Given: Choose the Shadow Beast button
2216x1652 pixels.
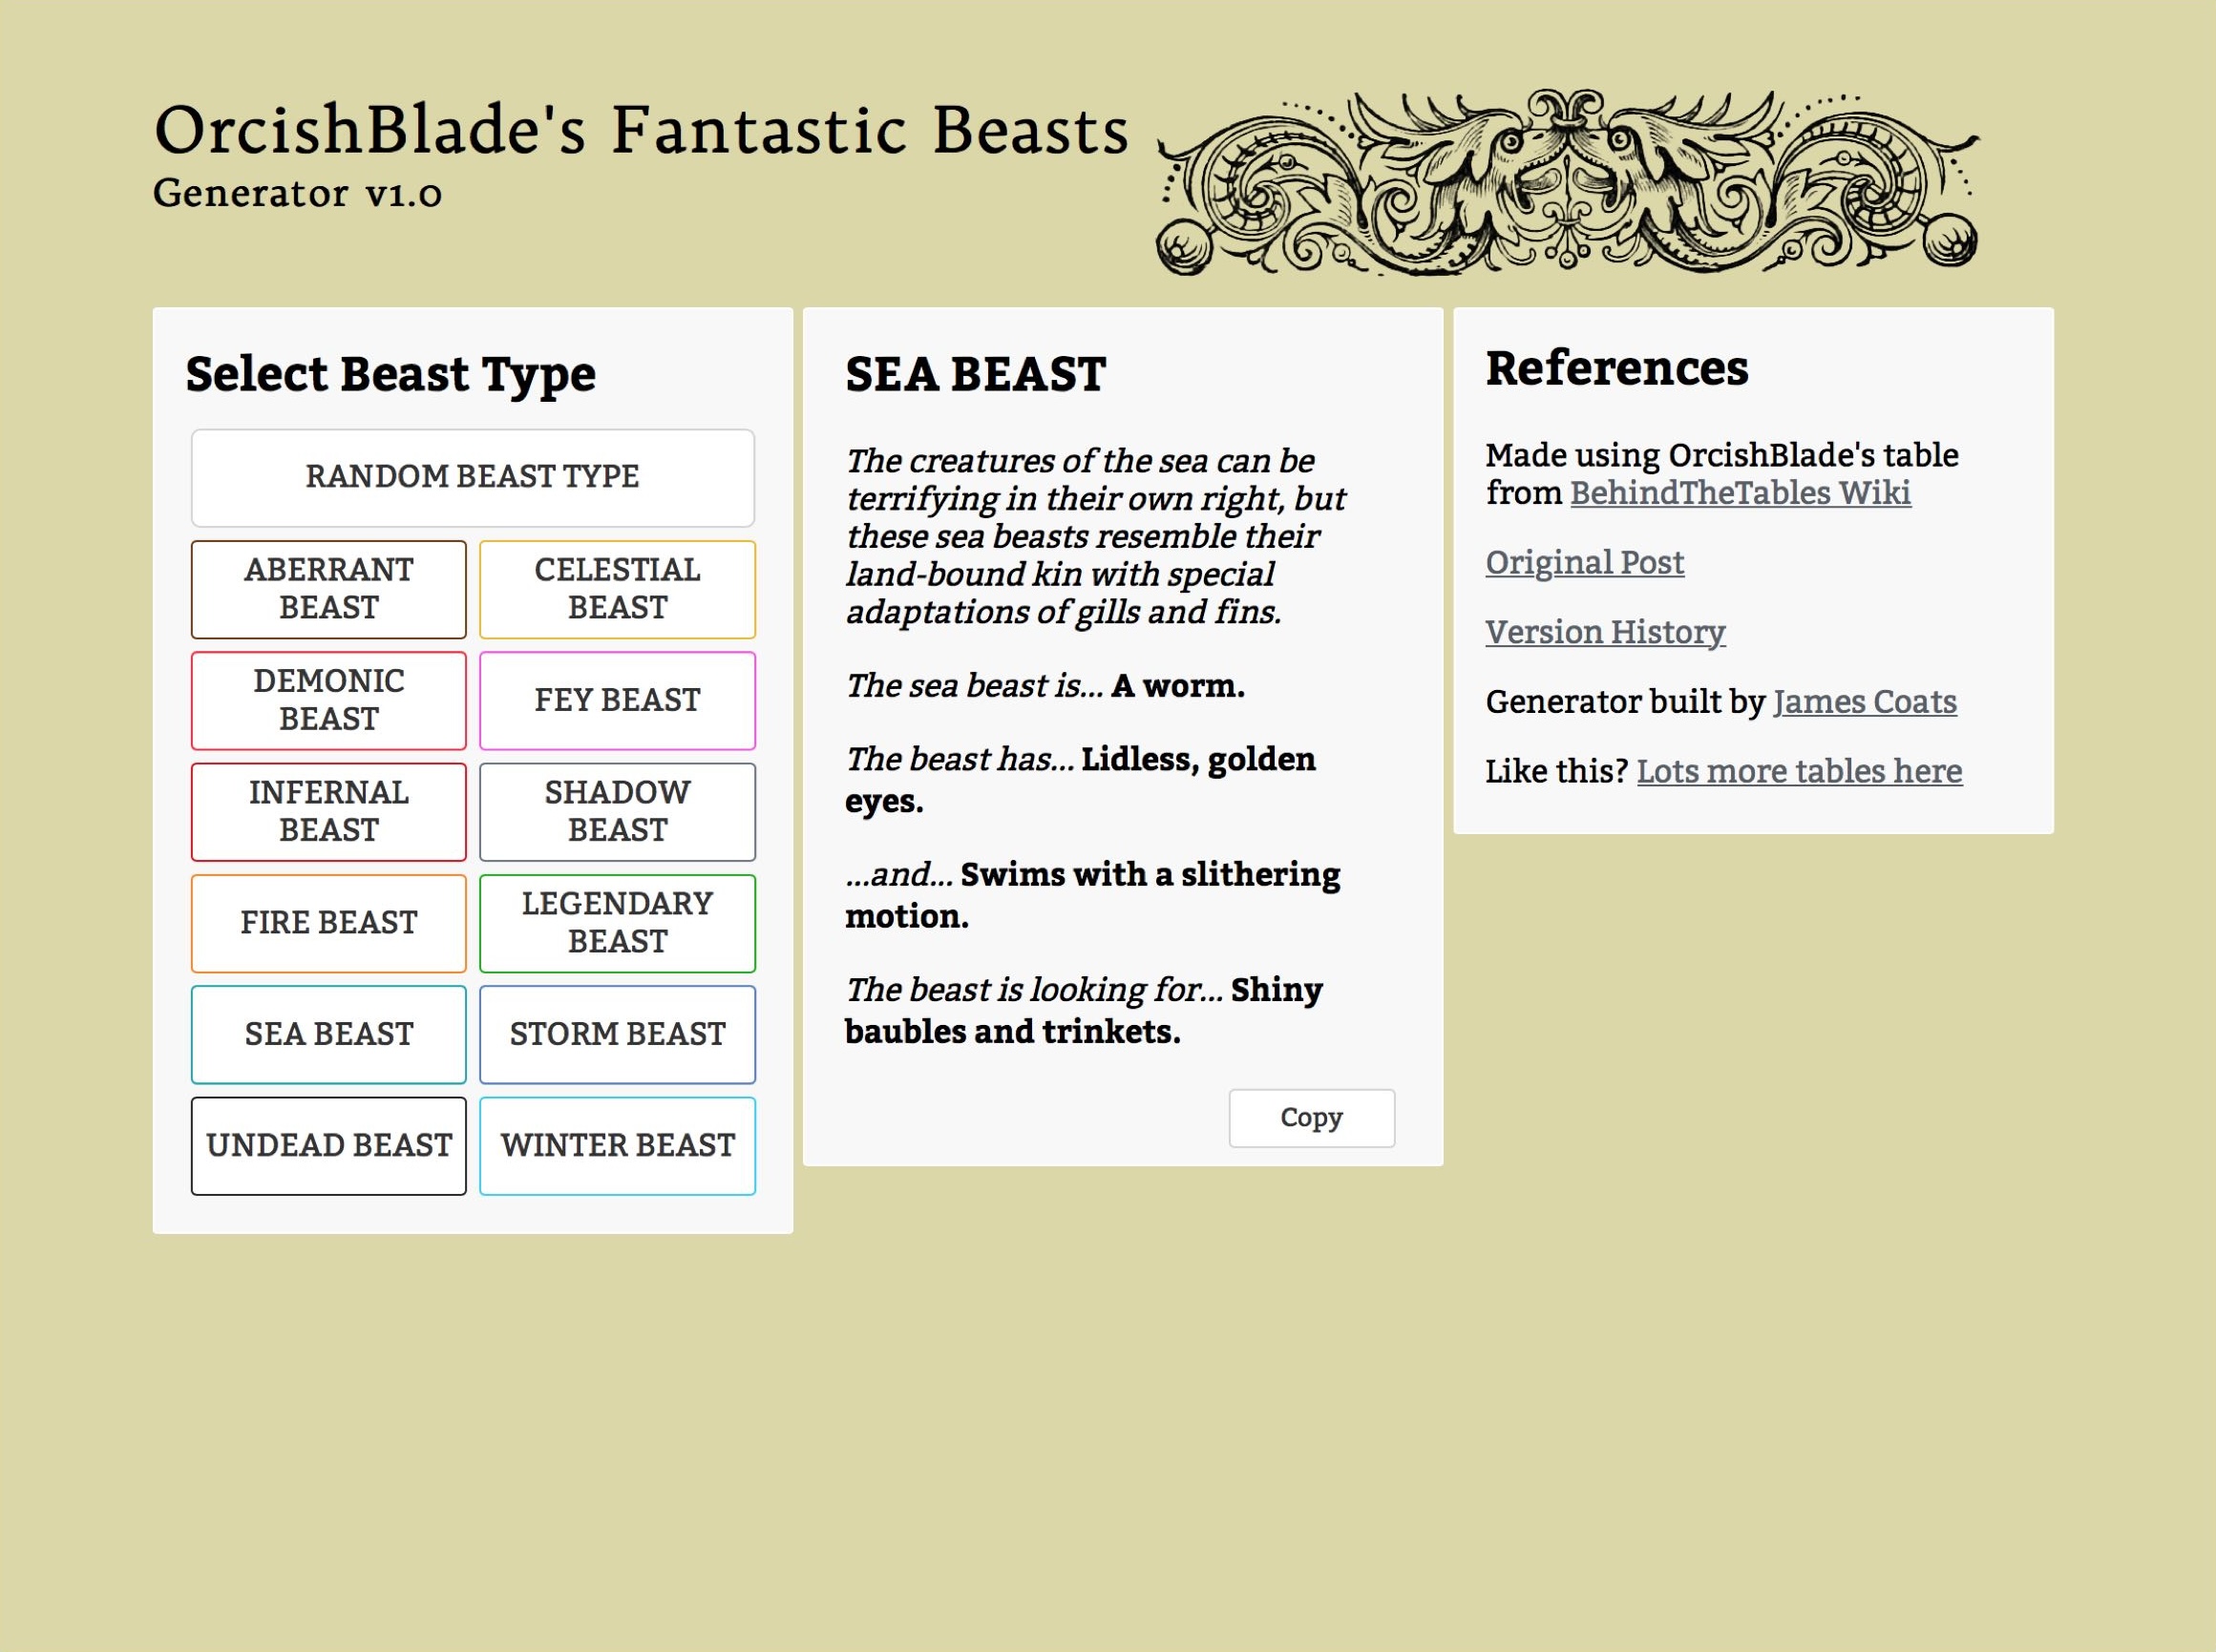Looking at the screenshot, I should pyautogui.click(x=618, y=811).
